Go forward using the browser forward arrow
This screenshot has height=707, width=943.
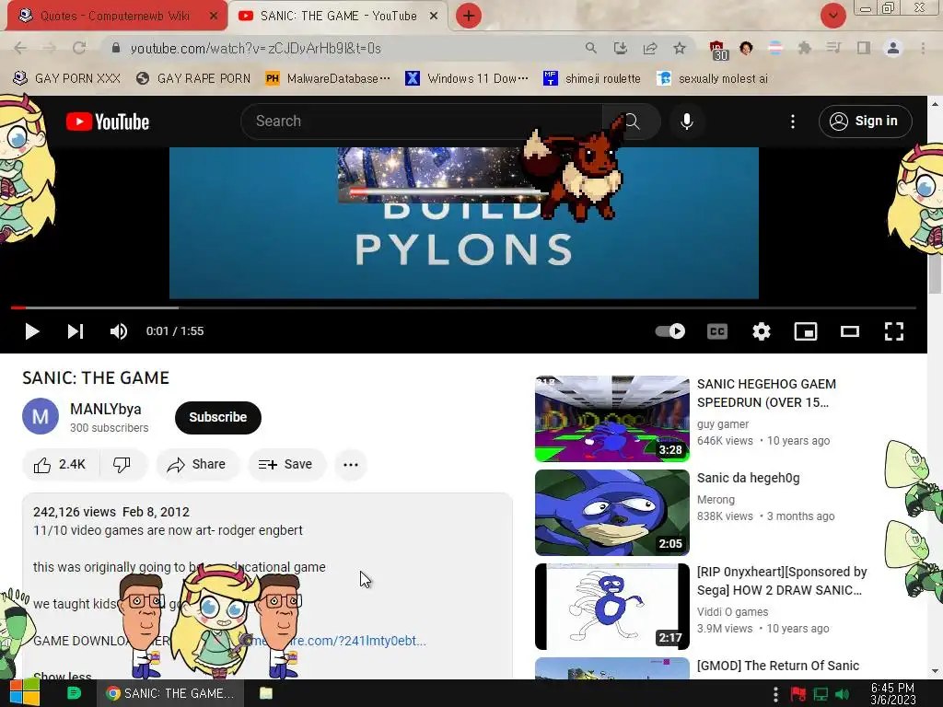(x=50, y=48)
